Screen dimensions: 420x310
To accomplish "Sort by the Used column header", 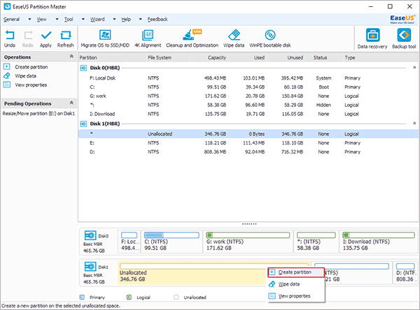I will 247,57.
